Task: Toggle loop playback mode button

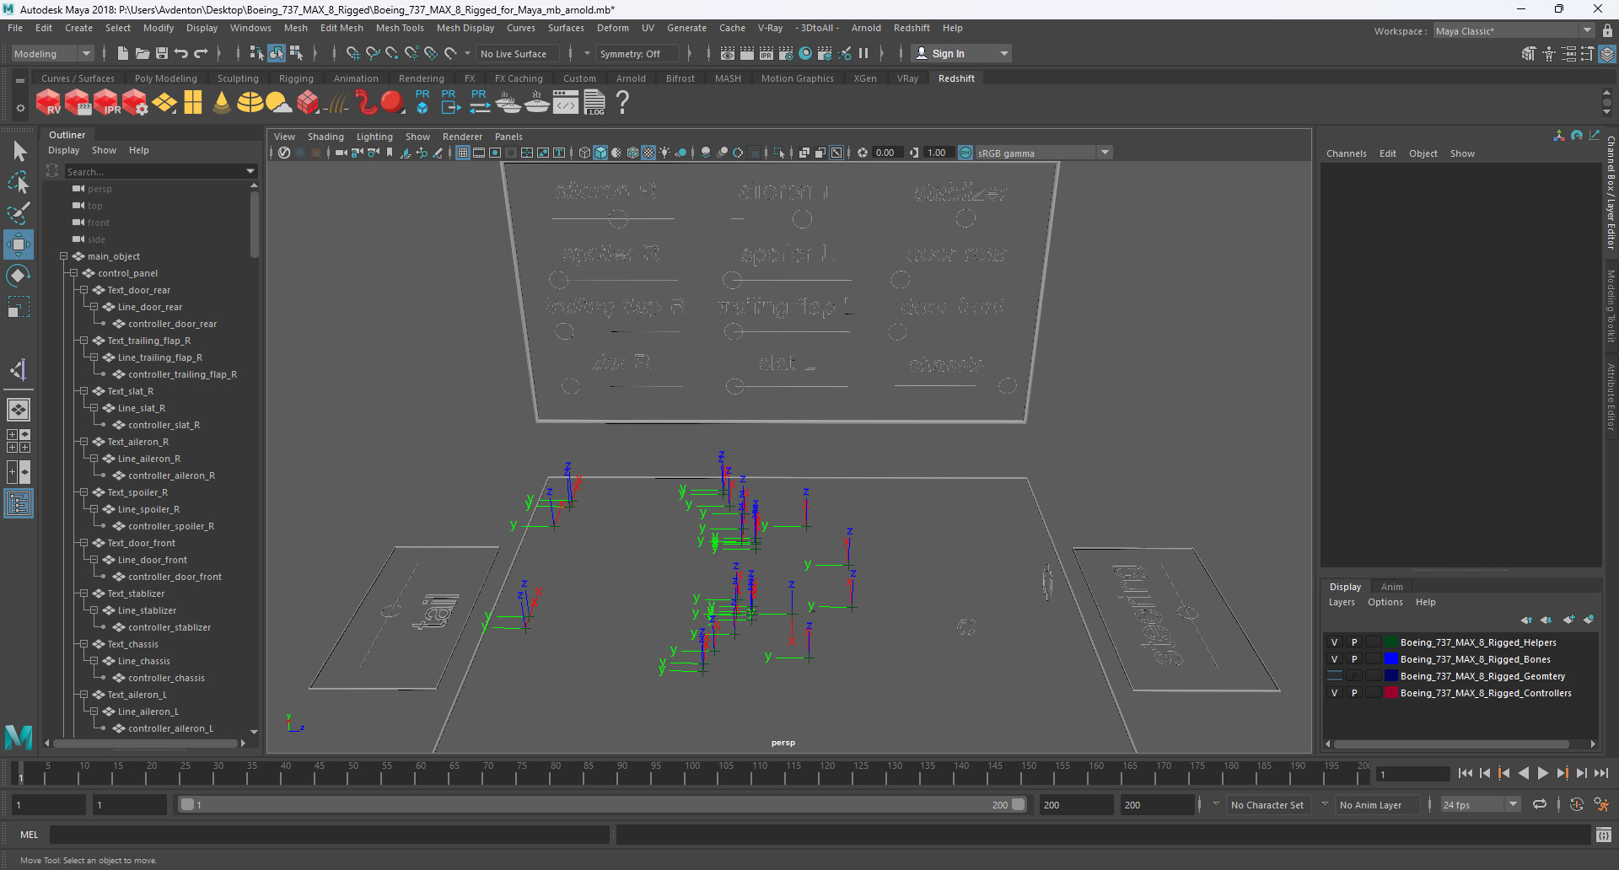Action: click(1540, 805)
